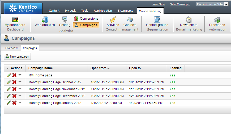231x134 pixels.
Task: Click Monthly Landing Page December 2012 name
Action: 57,96
